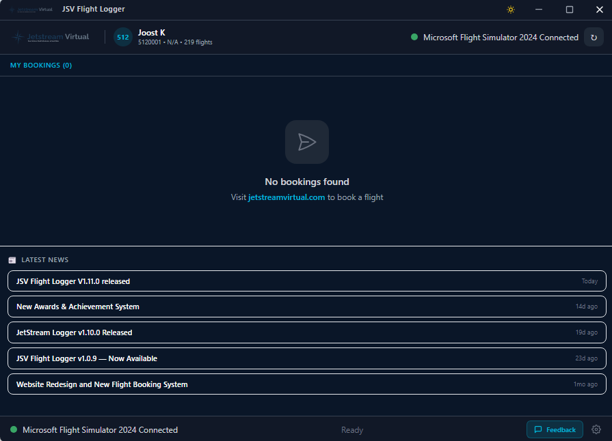
Task: Open Website Redesign and New Flight Booking System news
Action: click(307, 384)
